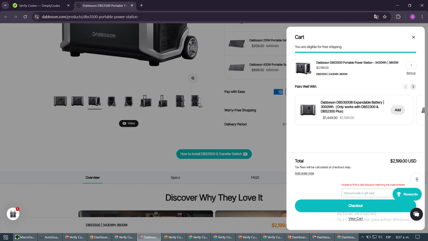Switch to the Specs tab

click(175, 178)
